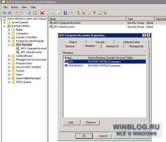Click the Cut scissors toolbar icon

[30, 13]
